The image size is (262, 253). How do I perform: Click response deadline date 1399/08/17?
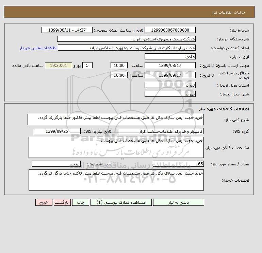point(170,66)
